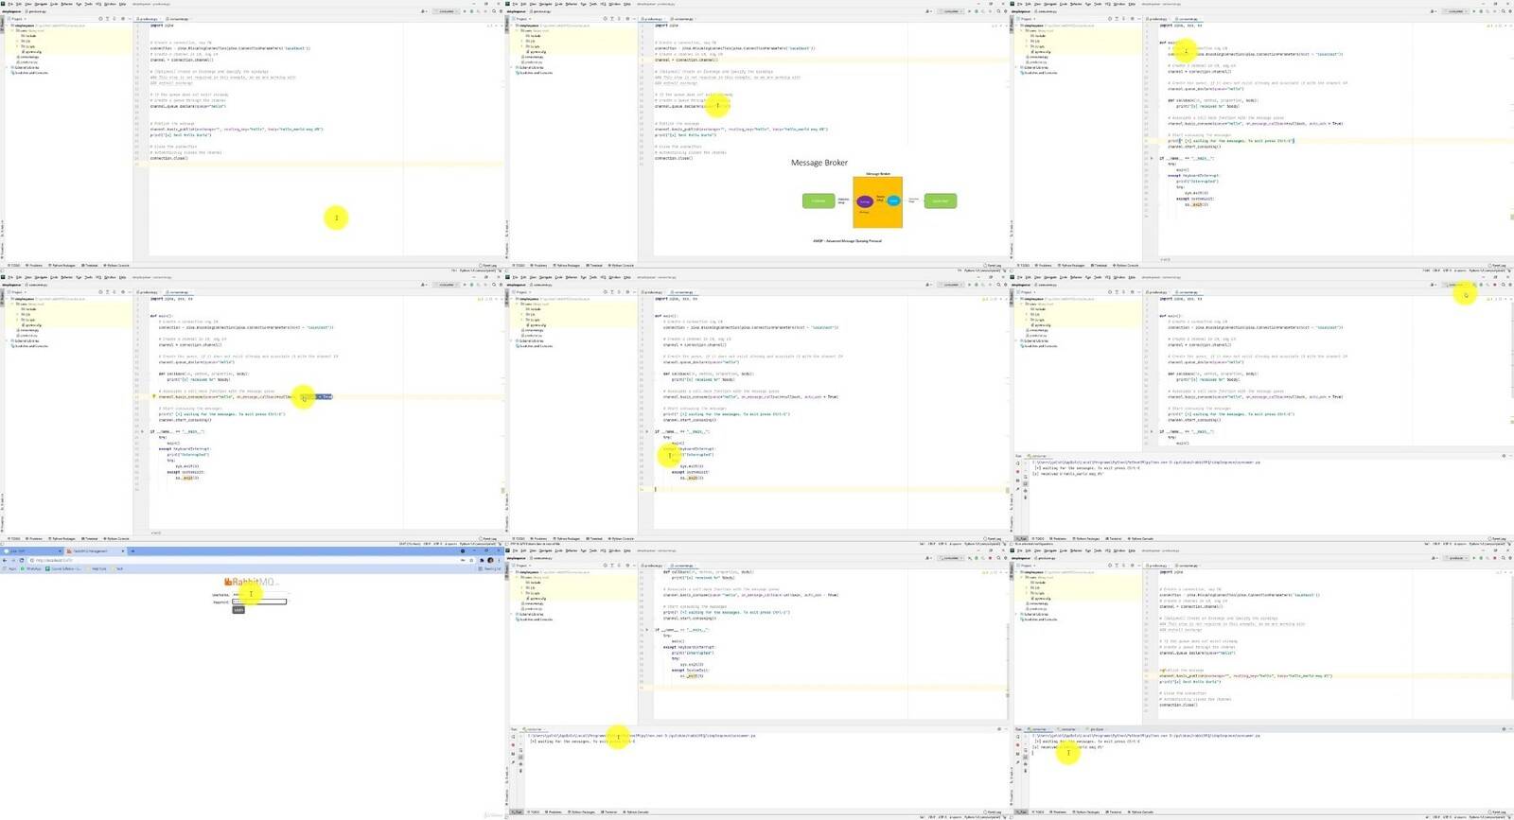This screenshot has height=820, width=1514.
Task: Open the Chrome profile avatar icon
Action: click(490, 560)
